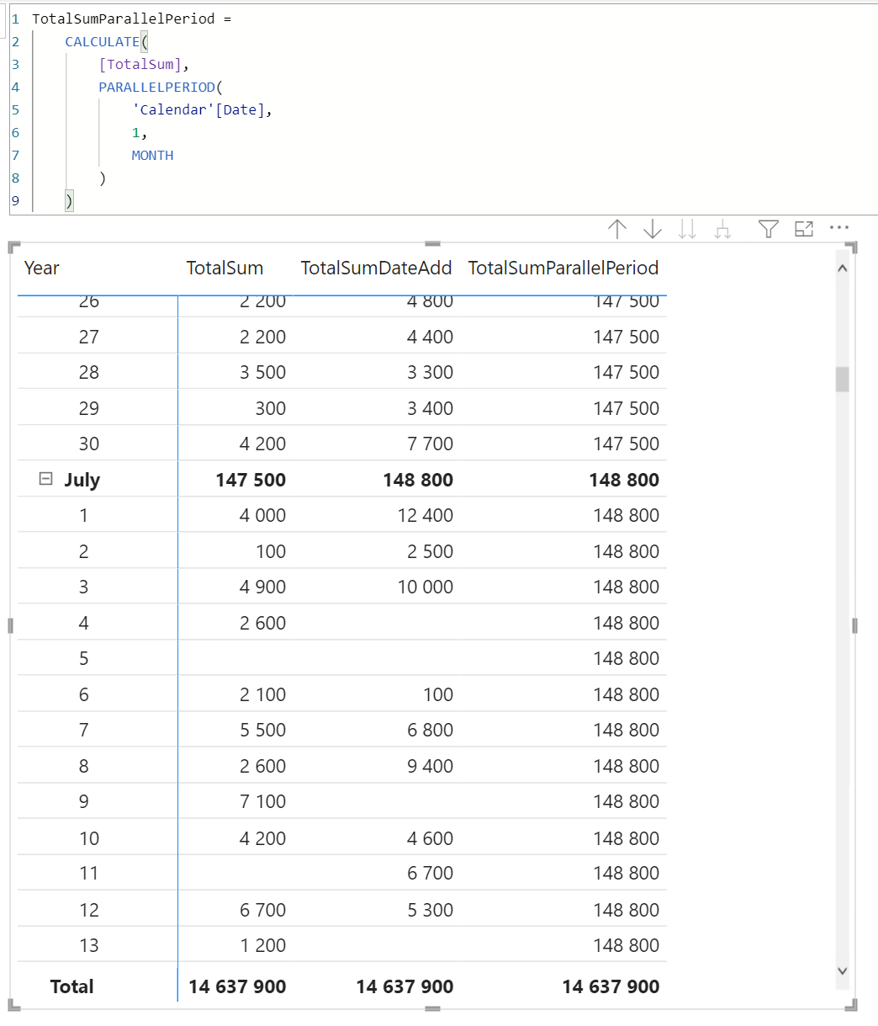Click the 1 200 cell
Viewport: 878px width, 1026px height.
[x=262, y=945]
